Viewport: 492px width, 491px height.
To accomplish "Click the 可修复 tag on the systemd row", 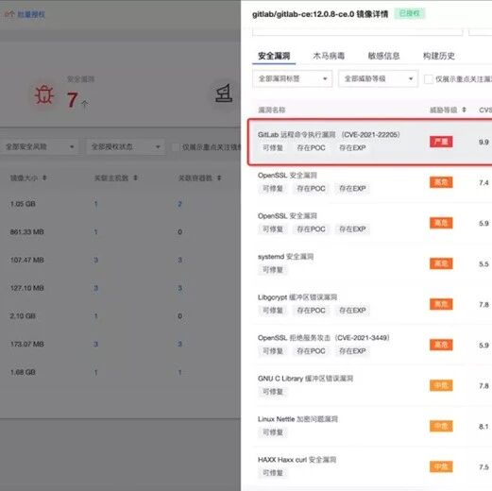I will (x=273, y=270).
